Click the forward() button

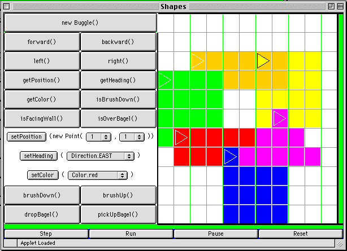click(42, 42)
